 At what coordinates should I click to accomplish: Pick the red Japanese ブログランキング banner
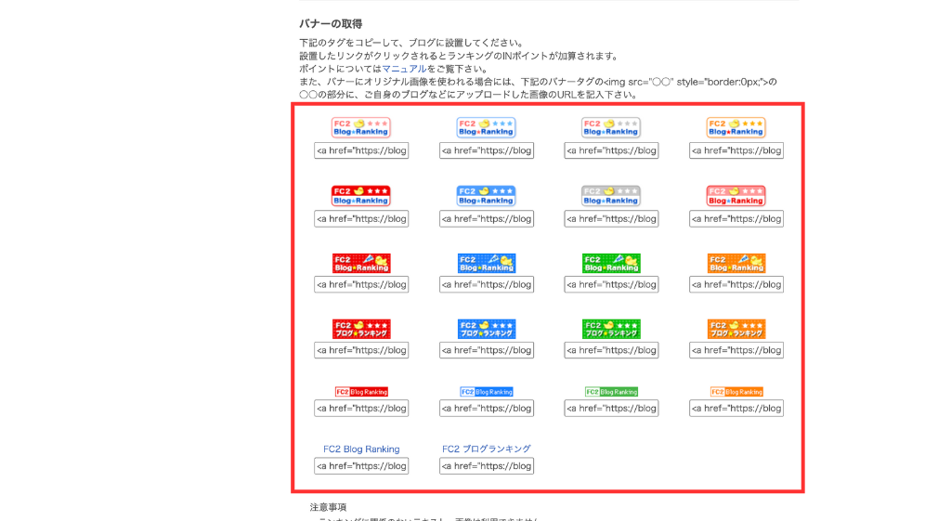pos(361,329)
